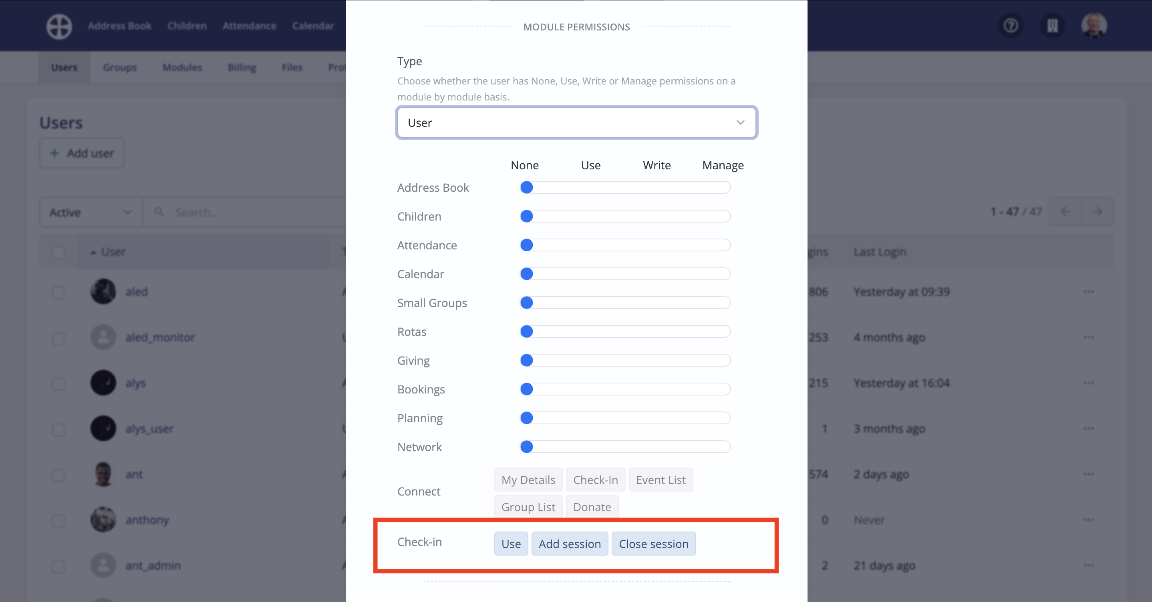Toggle the Close session permission
The width and height of the screenshot is (1152, 602).
(653, 544)
